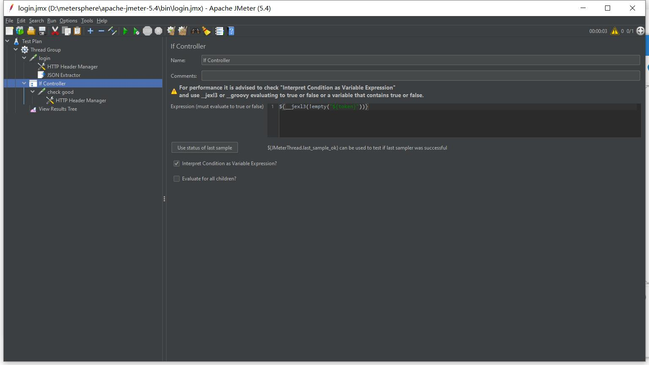649x365 pixels.
Task: Reset search with the brush icon
Action: (x=206, y=31)
